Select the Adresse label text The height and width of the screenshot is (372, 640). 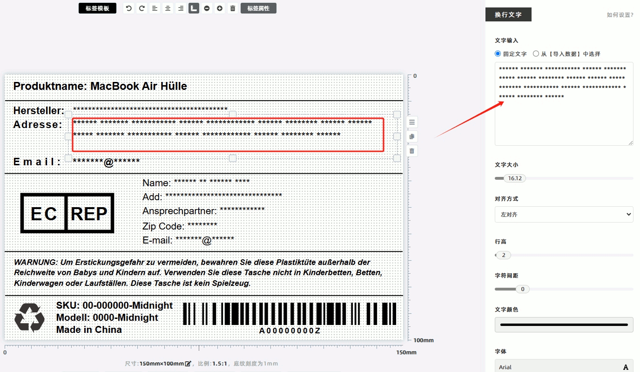tap(38, 125)
